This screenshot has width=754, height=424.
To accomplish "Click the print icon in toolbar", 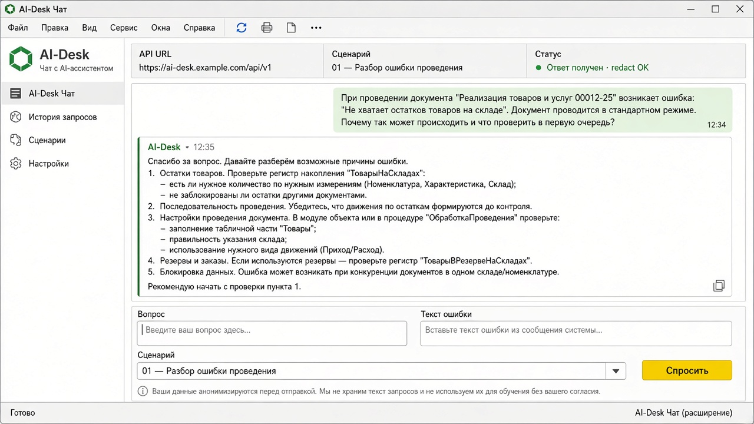I will click(x=267, y=28).
